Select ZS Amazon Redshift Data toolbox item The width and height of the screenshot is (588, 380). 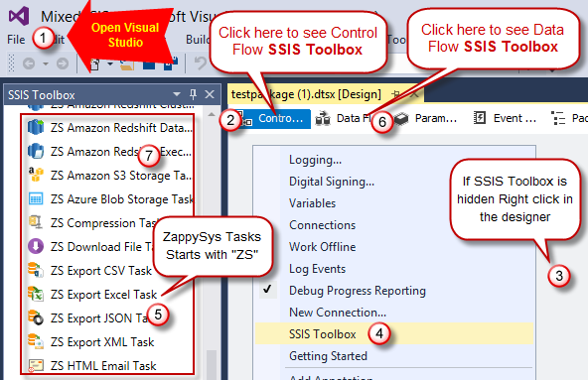[109, 127]
